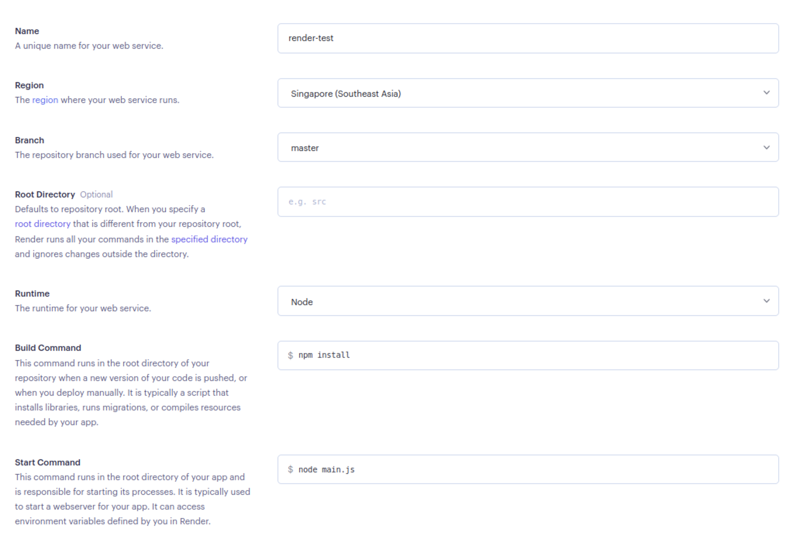Follow the specified directory link
The height and width of the screenshot is (539, 807).
click(x=209, y=239)
